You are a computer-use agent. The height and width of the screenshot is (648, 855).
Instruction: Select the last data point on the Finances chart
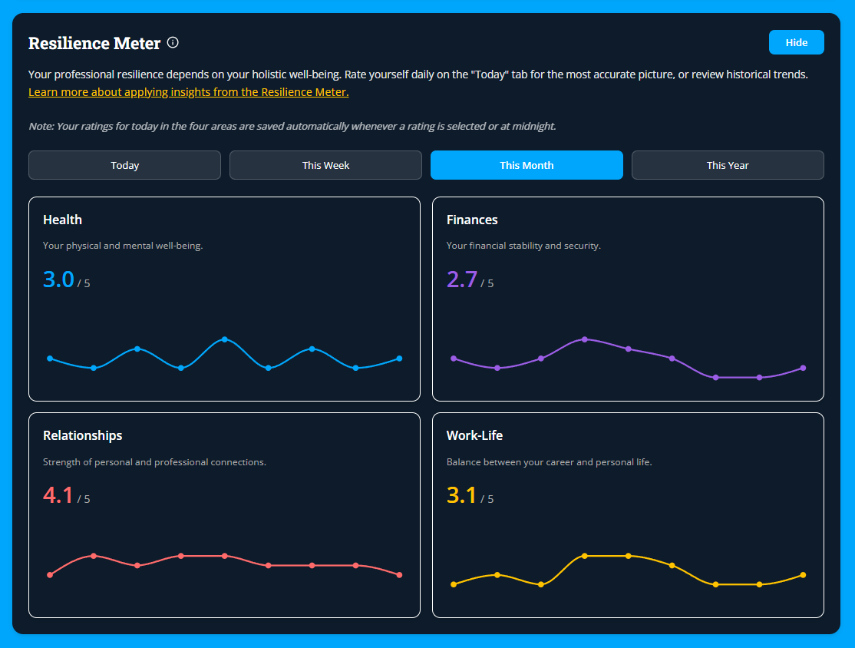point(804,368)
